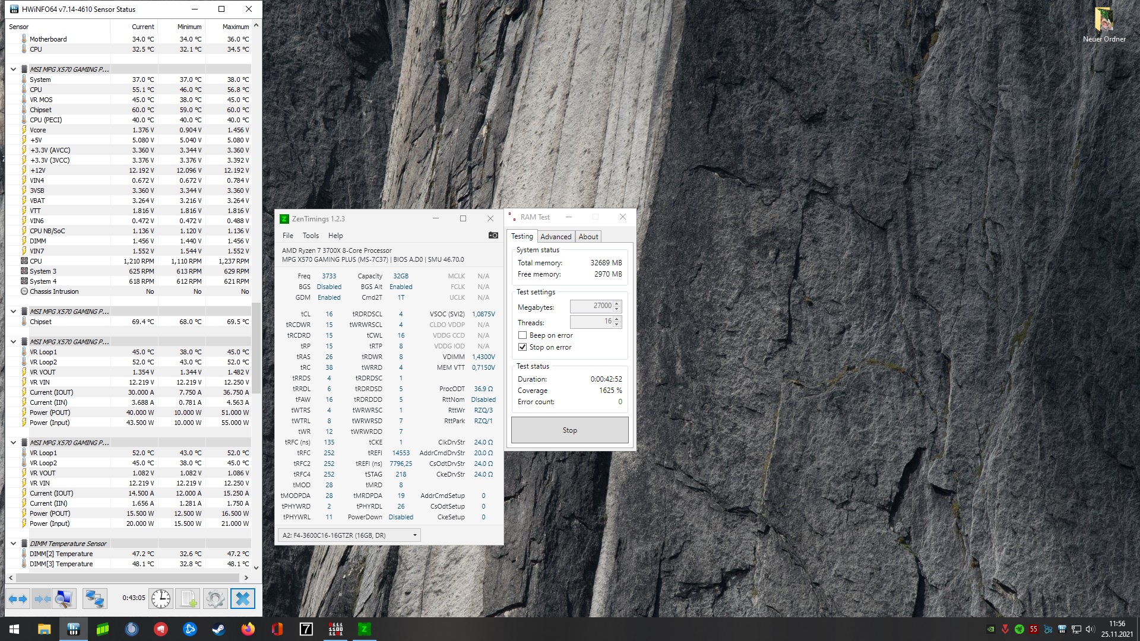Open the remote network monitors icon
The width and height of the screenshot is (1140, 641).
click(x=94, y=598)
